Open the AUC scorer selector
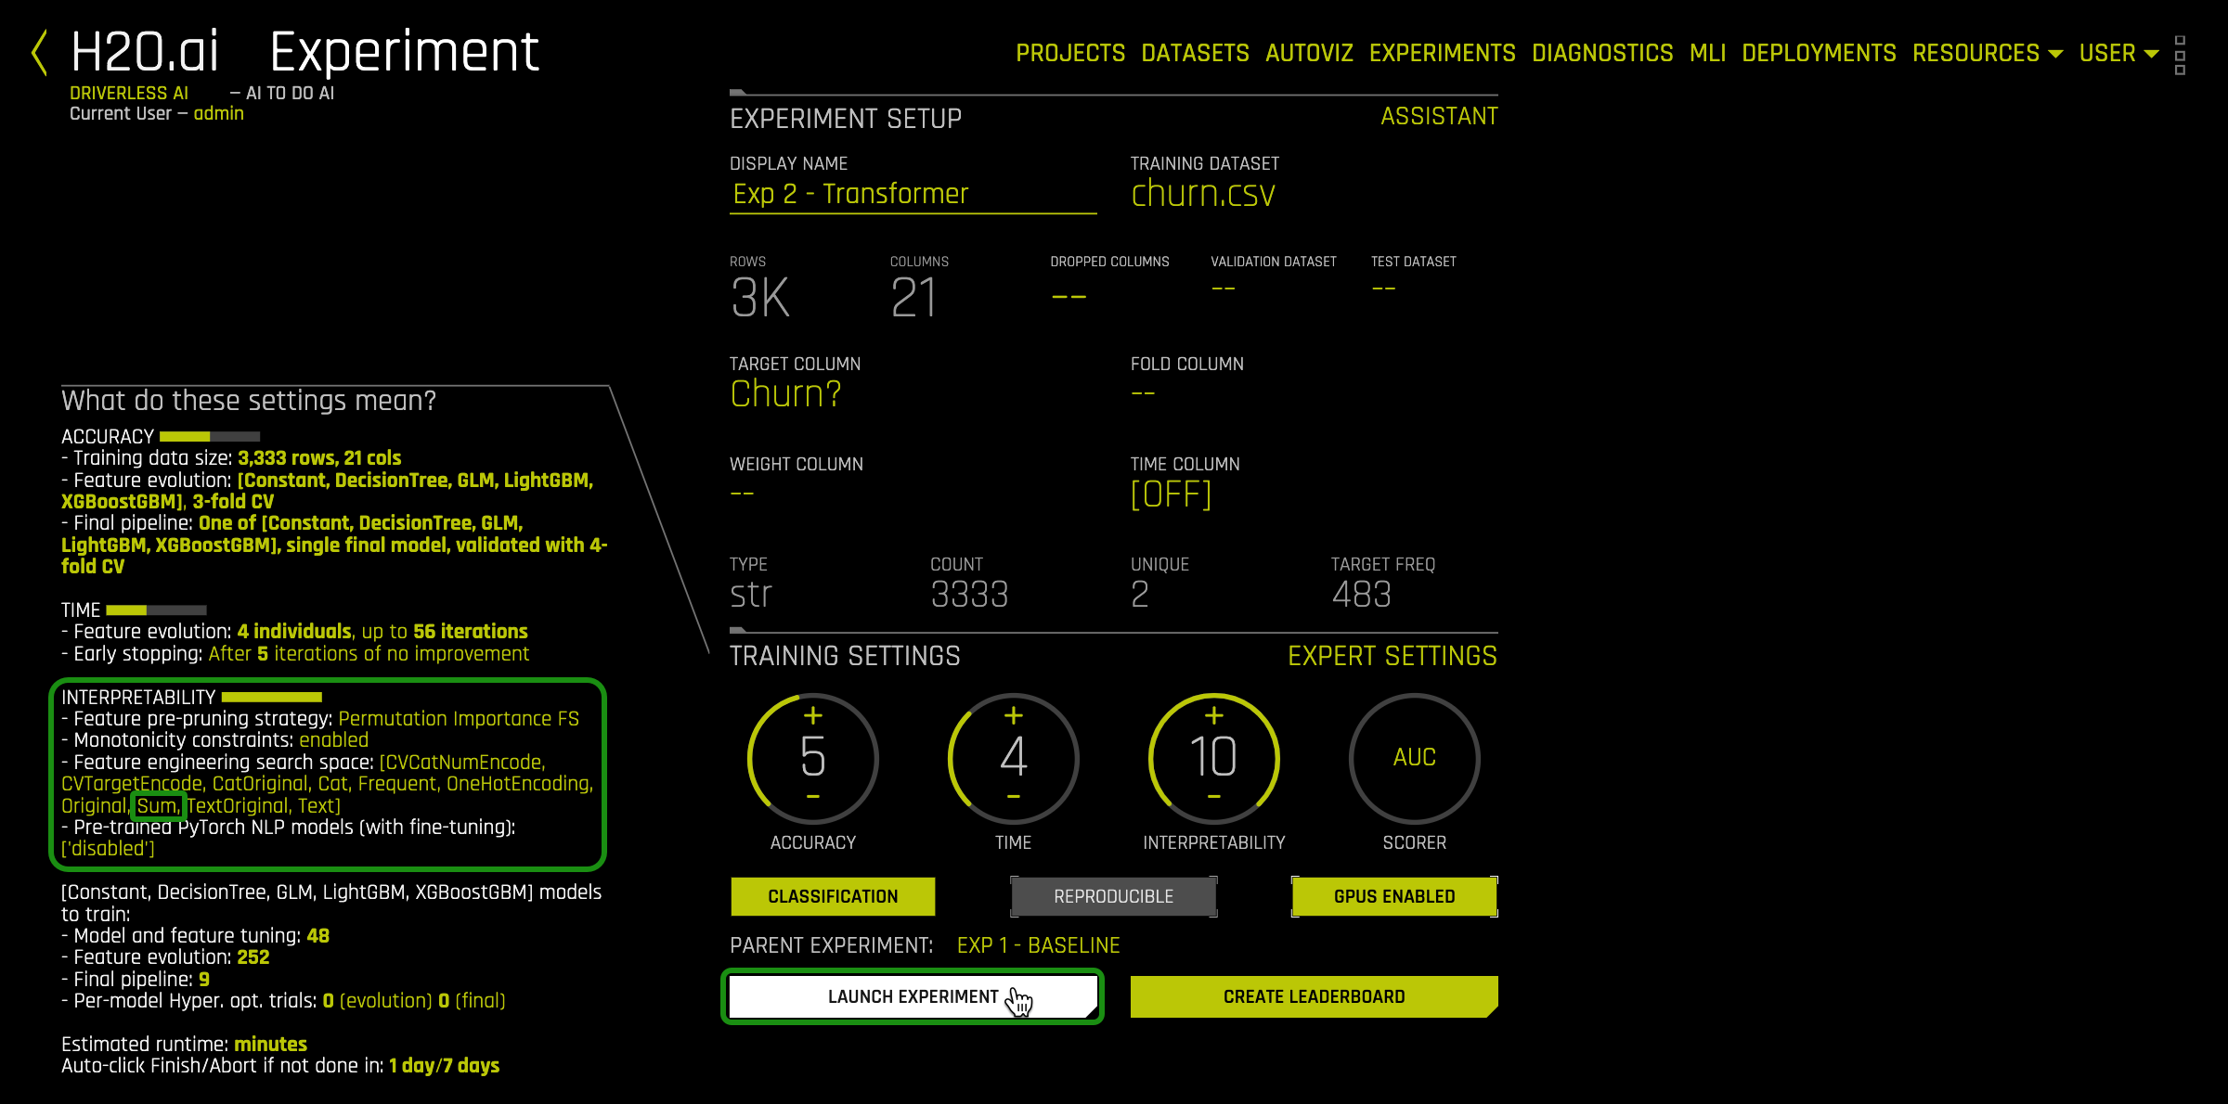 pyautogui.click(x=1414, y=758)
